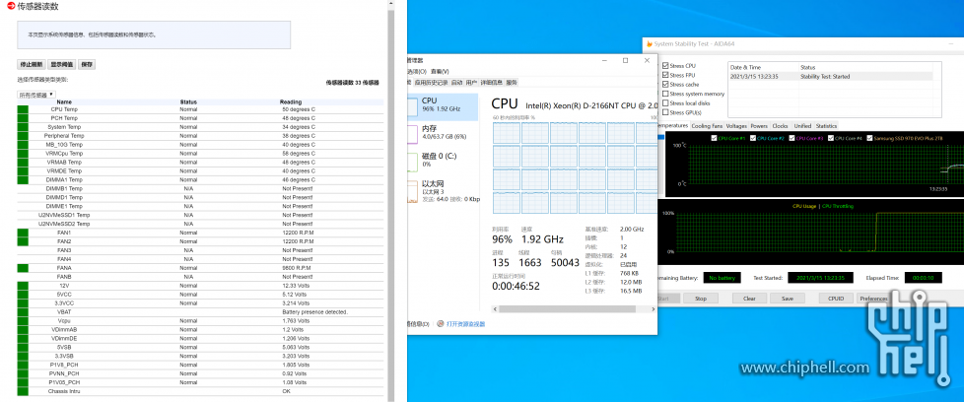The width and height of the screenshot is (964, 402).
Task: Click the Chassis Intru row
Action: [200, 391]
